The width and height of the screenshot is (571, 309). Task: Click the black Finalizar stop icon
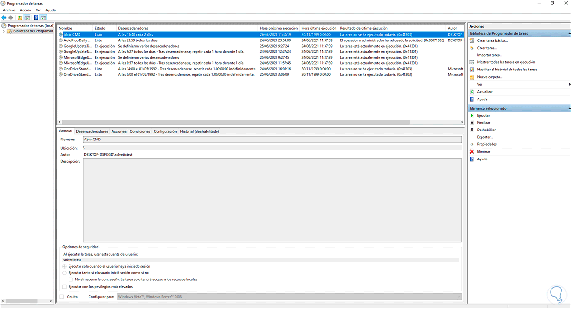472,122
